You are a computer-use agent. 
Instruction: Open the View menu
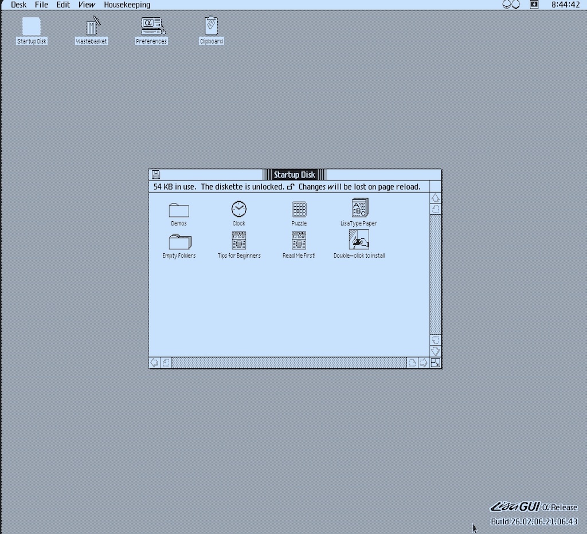click(87, 5)
